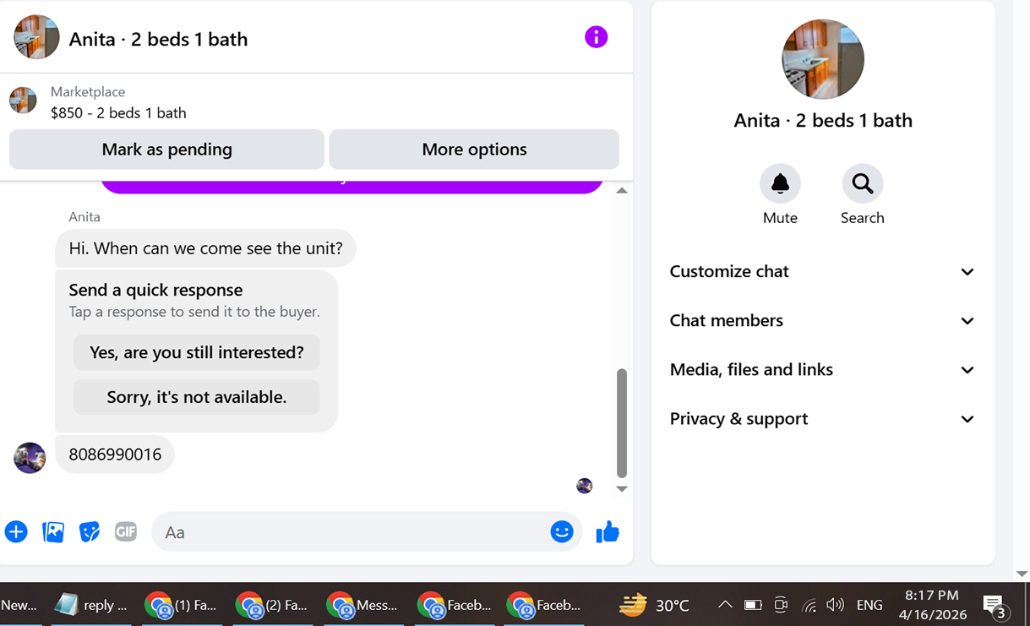The height and width of the screenshot is (626, 1030).
Task: Show hidden system tray icons
Action: tap(725, 605)
